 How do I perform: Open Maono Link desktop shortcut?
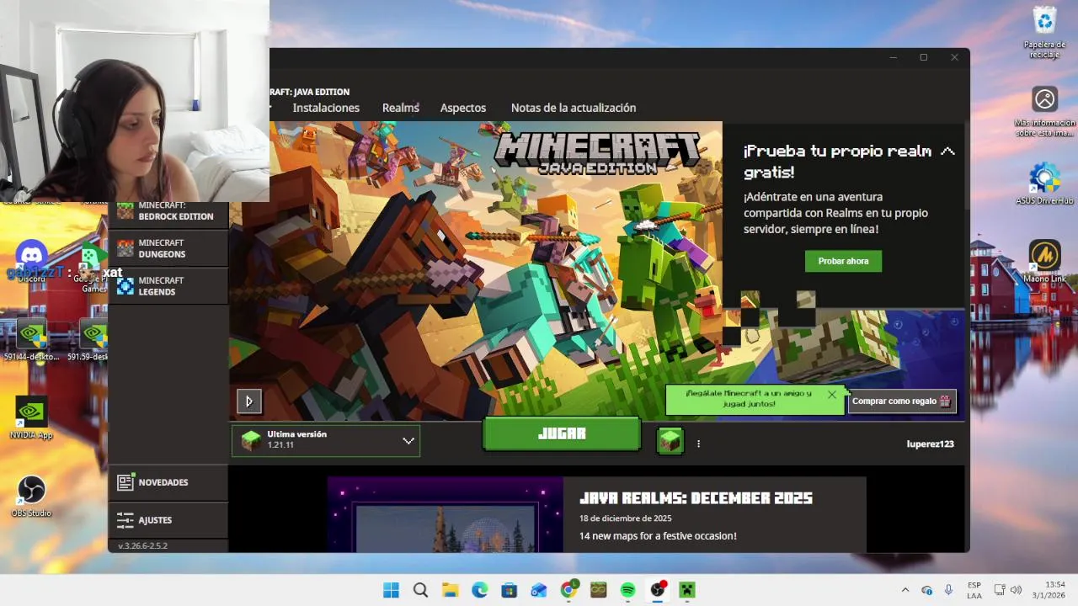coord(1044,261)
